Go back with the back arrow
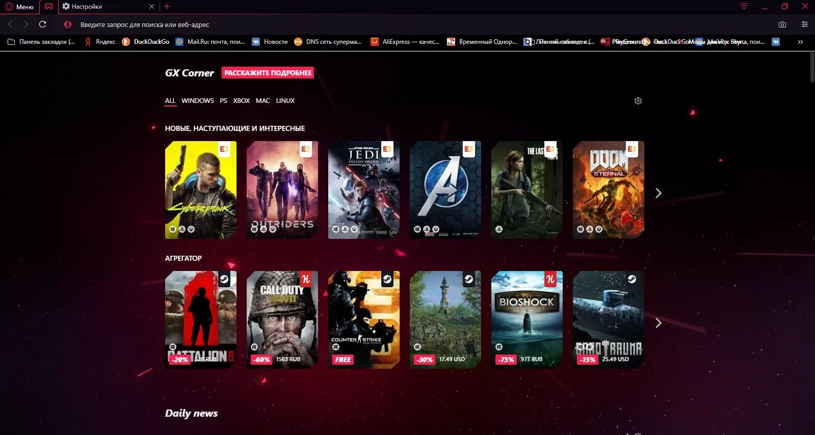The height and width of the screenshot is (435, 815). click(x=10, y=24)
